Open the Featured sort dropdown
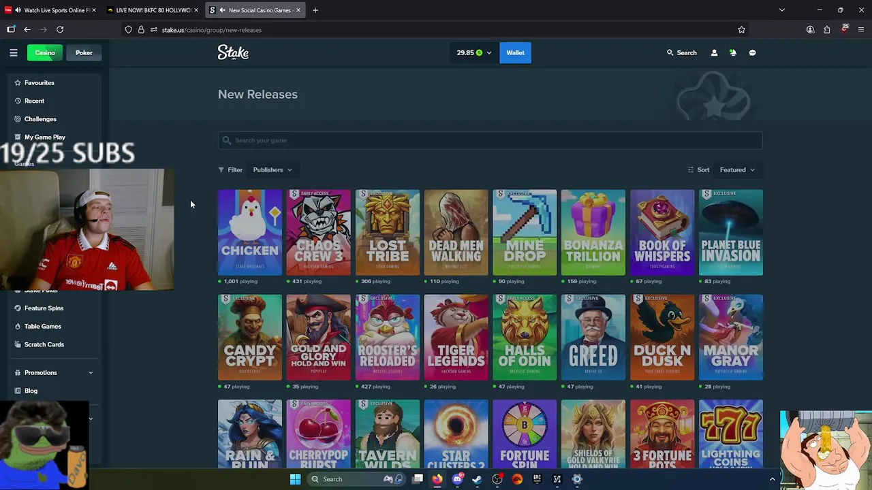This screenshot has width=872, height=490. (x=737, y=169)
